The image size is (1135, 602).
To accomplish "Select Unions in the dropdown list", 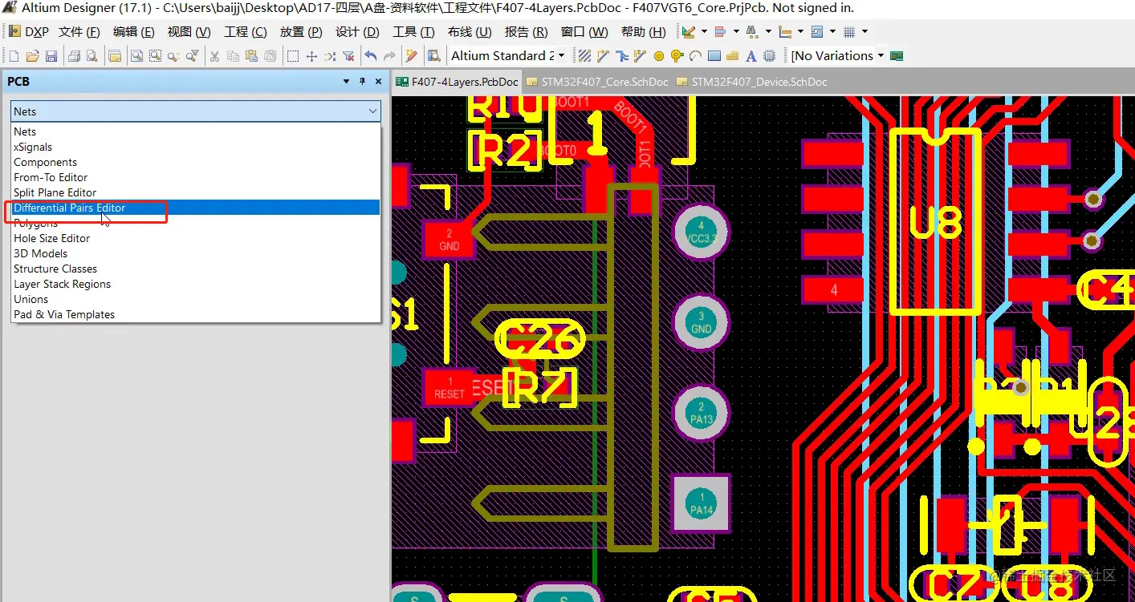I will coord(196,299).
